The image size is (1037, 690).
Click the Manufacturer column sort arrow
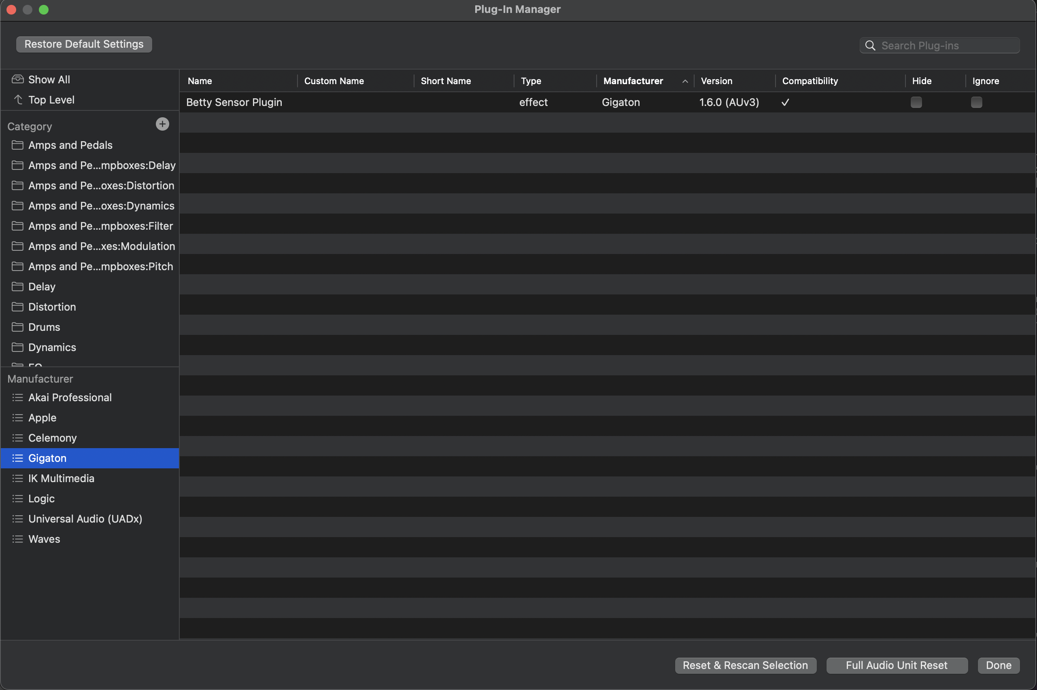tap(685, 81)
